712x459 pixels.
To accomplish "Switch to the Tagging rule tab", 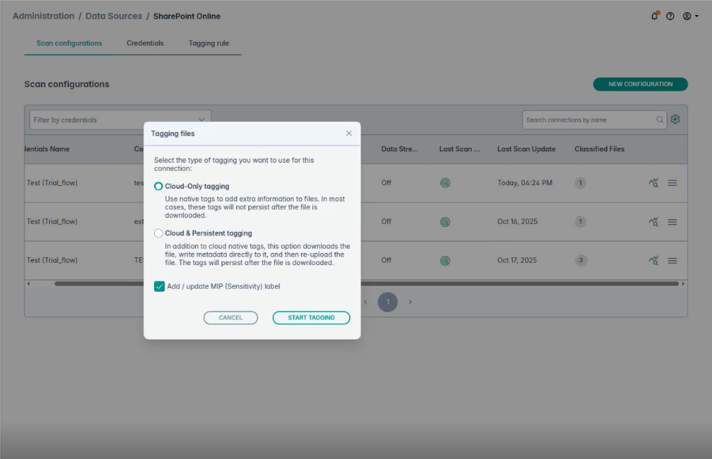I will click(x=209, y=43).
